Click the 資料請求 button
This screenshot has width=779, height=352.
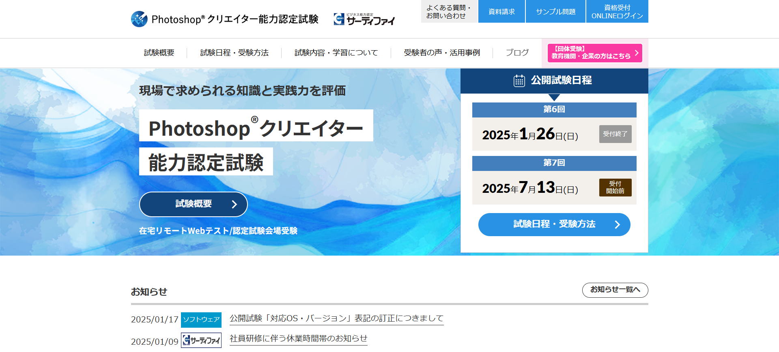[x=501, y=11]
